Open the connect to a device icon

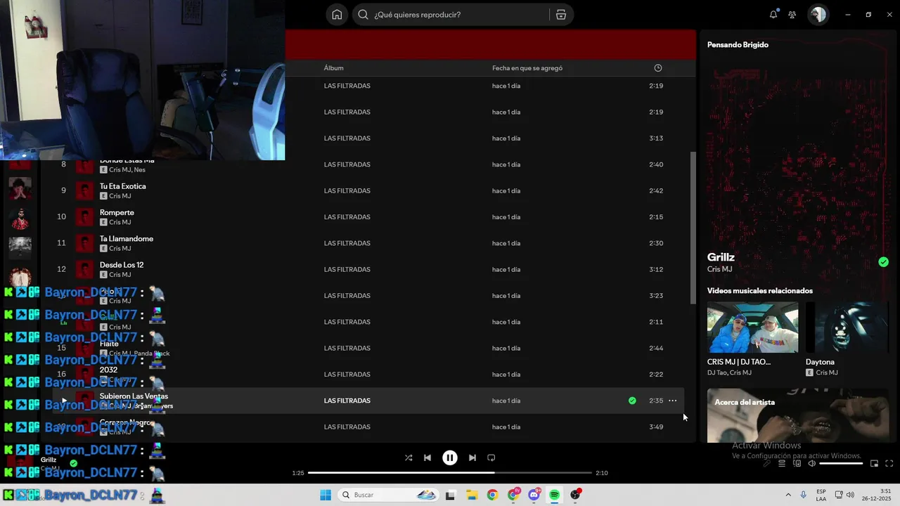(x=797, y=463)
